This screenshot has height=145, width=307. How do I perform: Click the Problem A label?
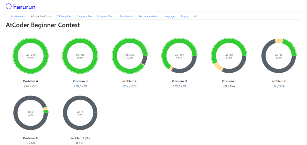[30, 81]
